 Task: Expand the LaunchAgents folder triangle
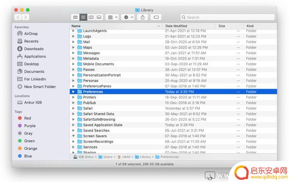click(x=73, y=31)
